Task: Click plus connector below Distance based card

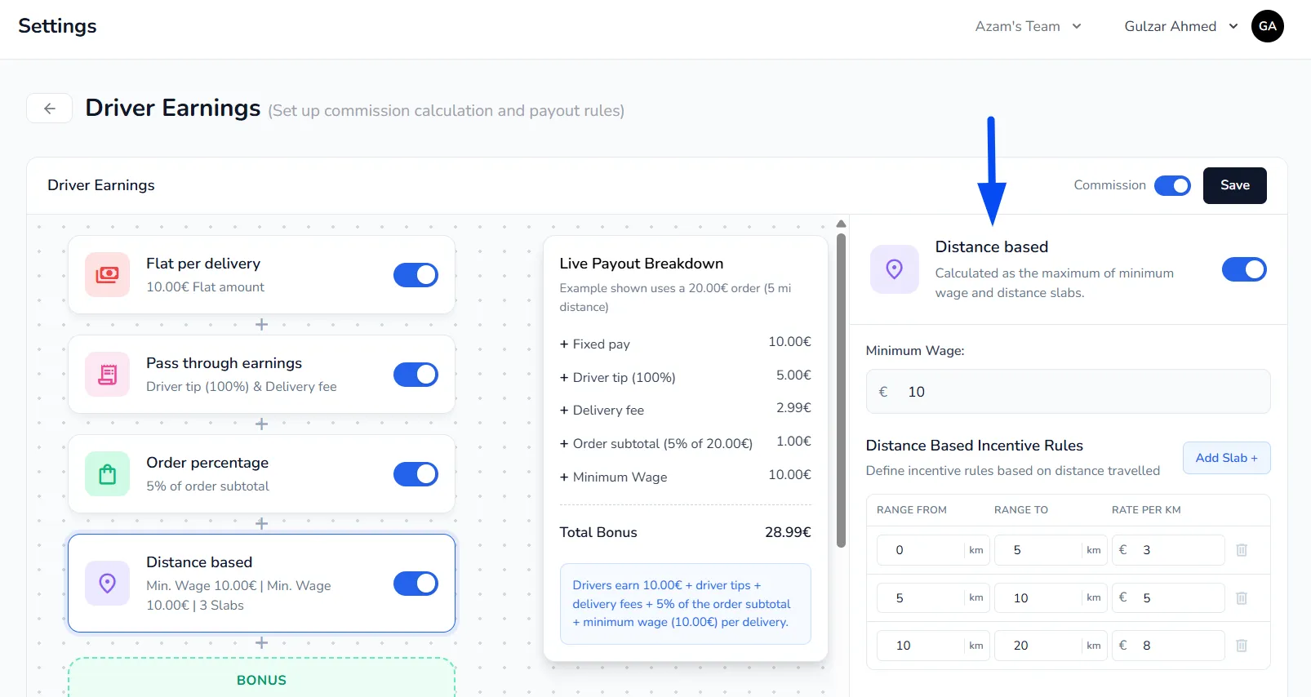Action: pos(261,643)
